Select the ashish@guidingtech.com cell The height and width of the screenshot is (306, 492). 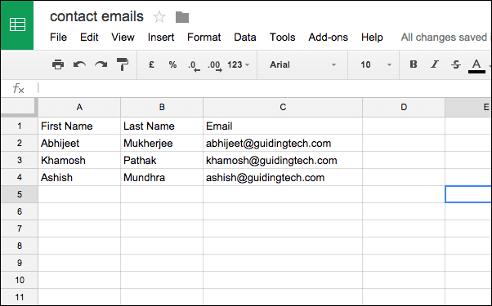[283, 177]
